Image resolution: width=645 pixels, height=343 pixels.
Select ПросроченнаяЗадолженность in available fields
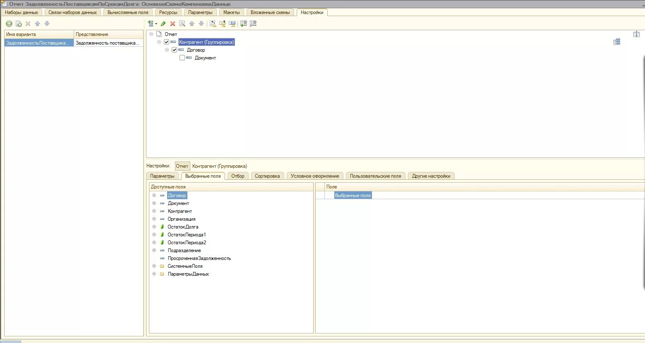click(199, 258)
